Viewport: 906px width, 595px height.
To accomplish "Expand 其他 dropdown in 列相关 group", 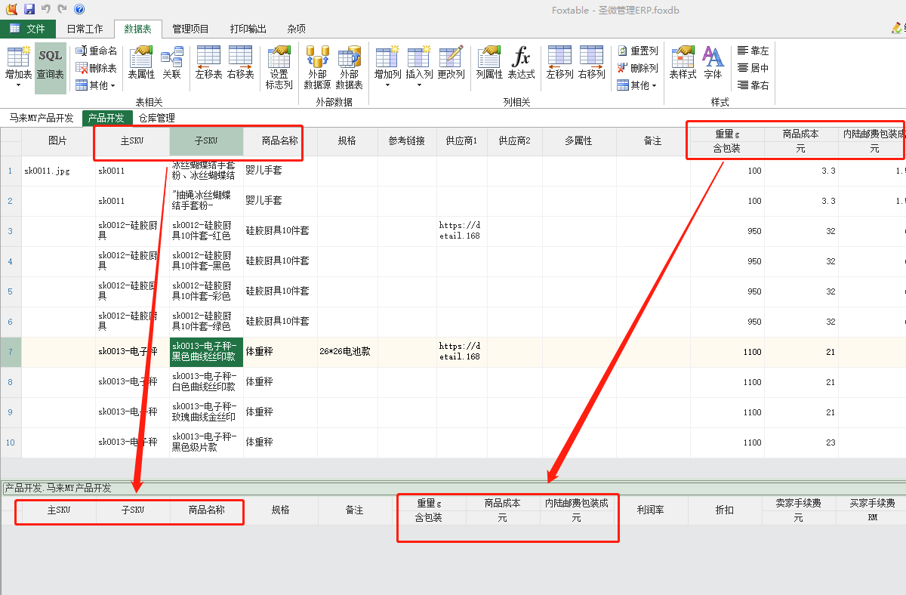I will click(638, 85).
